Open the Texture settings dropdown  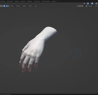[x=19, y=6]
